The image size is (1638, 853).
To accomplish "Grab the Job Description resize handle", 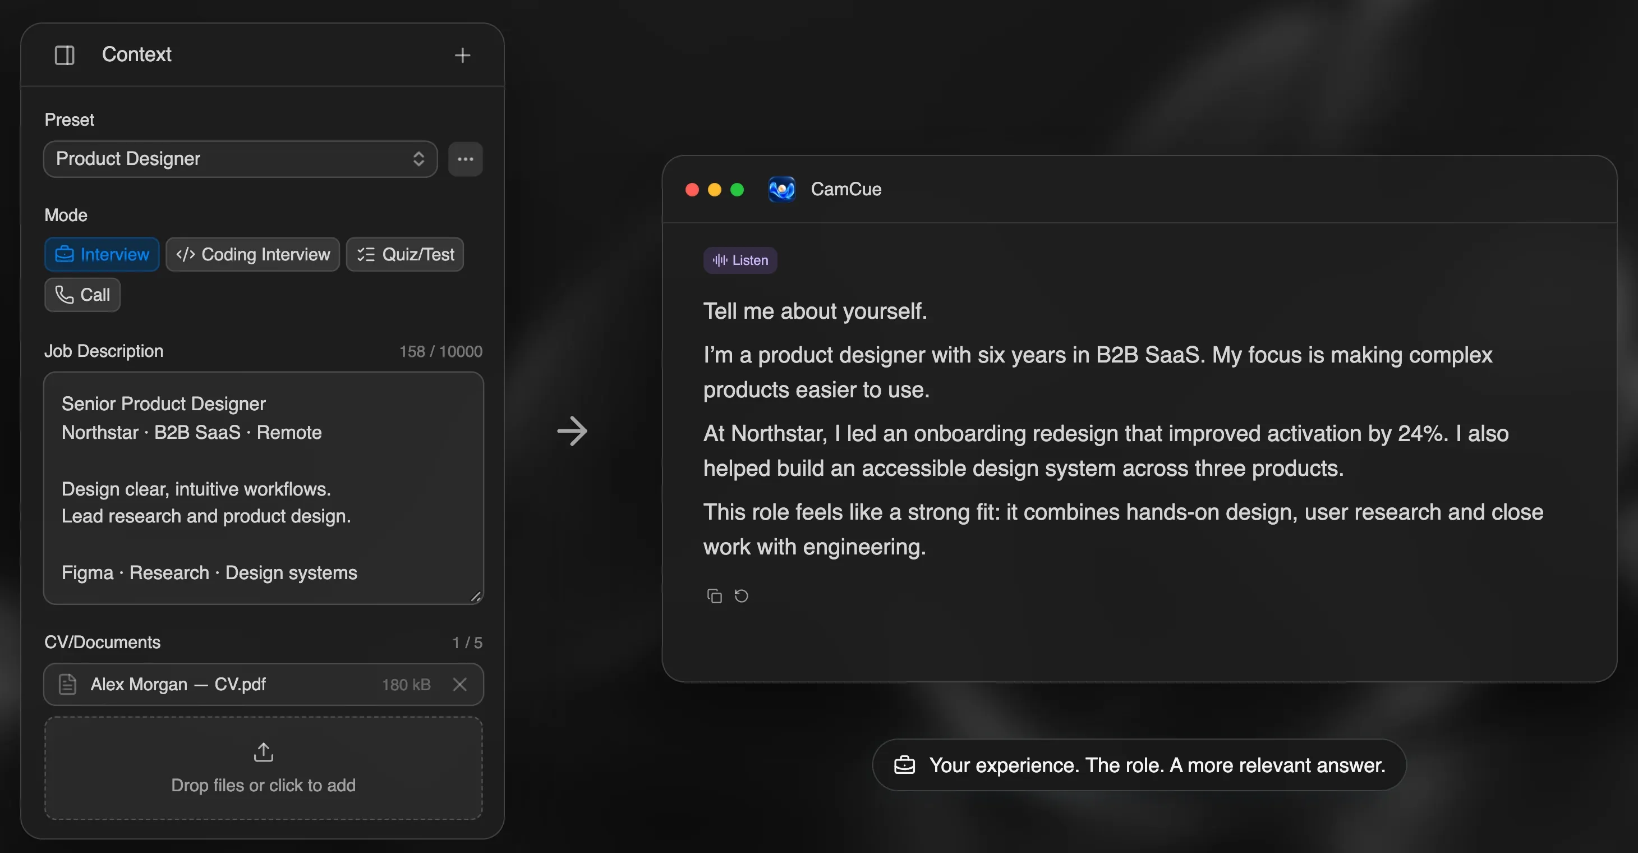I will 476,597.
